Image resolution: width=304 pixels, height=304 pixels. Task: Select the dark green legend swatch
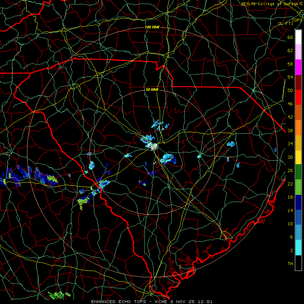(298, 172)
